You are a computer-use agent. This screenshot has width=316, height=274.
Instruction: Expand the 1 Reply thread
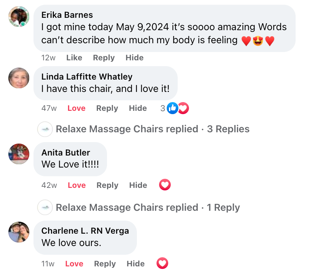(x=223, y=207)
